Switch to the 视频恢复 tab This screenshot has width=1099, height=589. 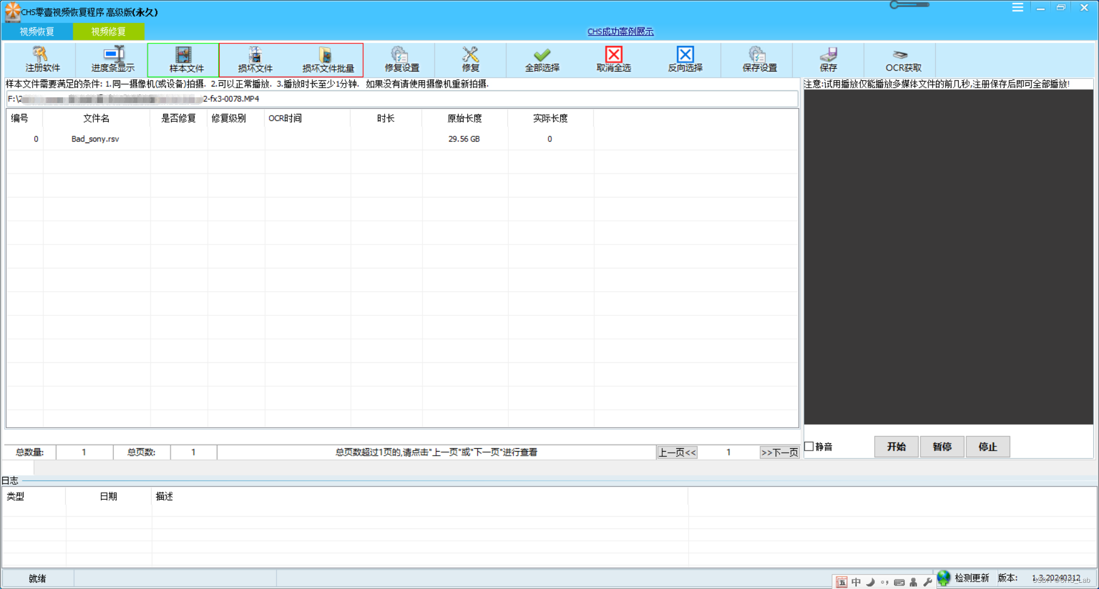pyautogui.click(x=37, y=31)
